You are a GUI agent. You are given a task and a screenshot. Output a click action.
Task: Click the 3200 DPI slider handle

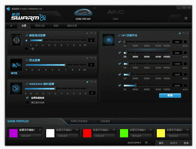[x=136, y=86]
